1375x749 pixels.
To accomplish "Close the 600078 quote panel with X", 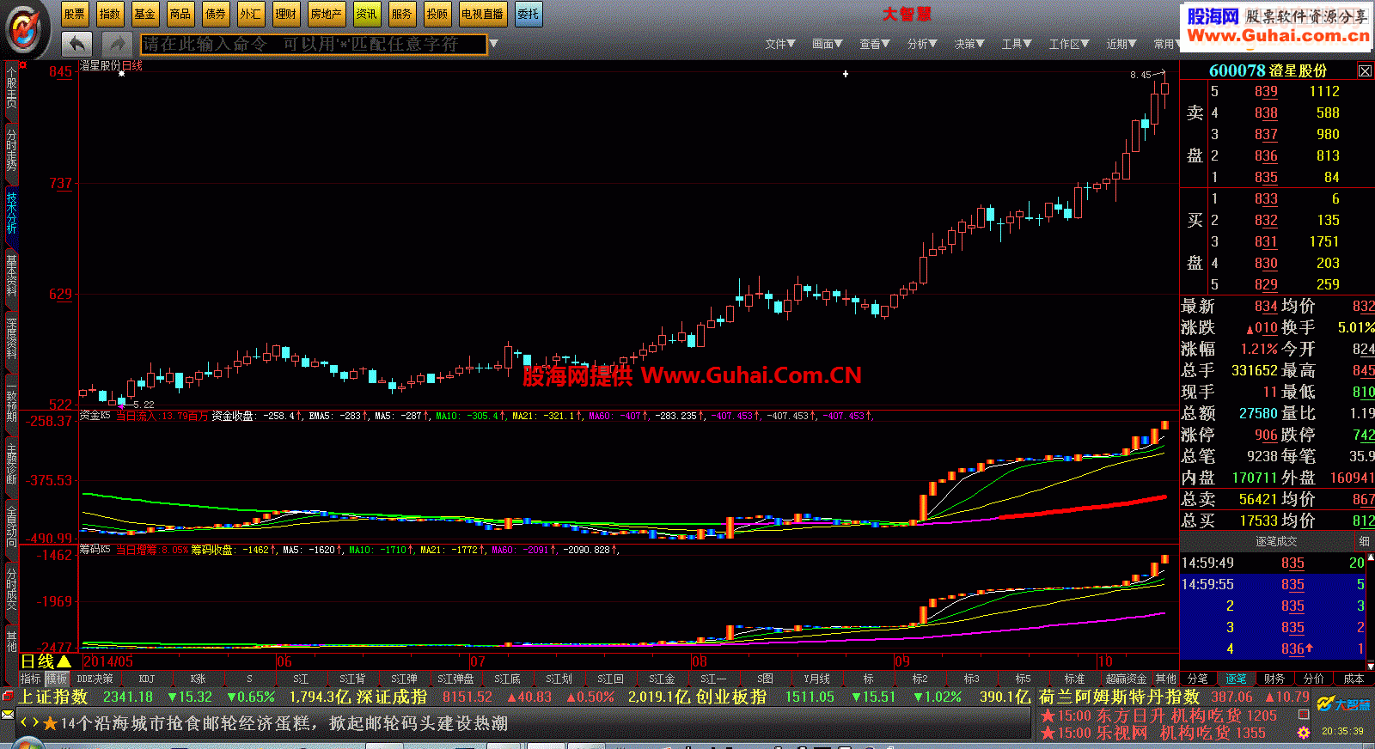I will (1365, 70).
